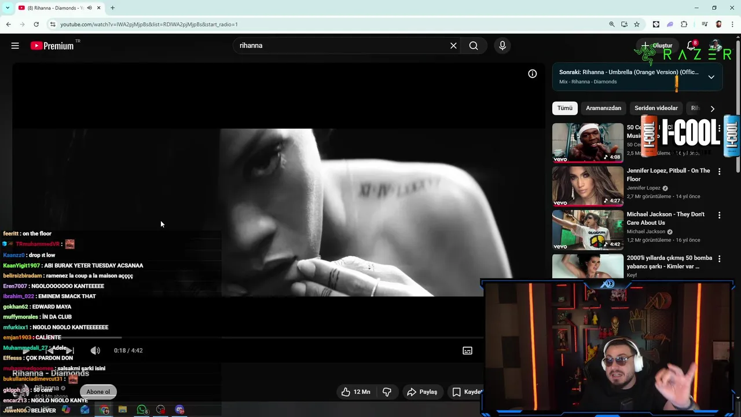Open Jennifer Lopez channel name
Viewport: 741px width, 417px height.
pyautogui.click(x=644, y=188)
